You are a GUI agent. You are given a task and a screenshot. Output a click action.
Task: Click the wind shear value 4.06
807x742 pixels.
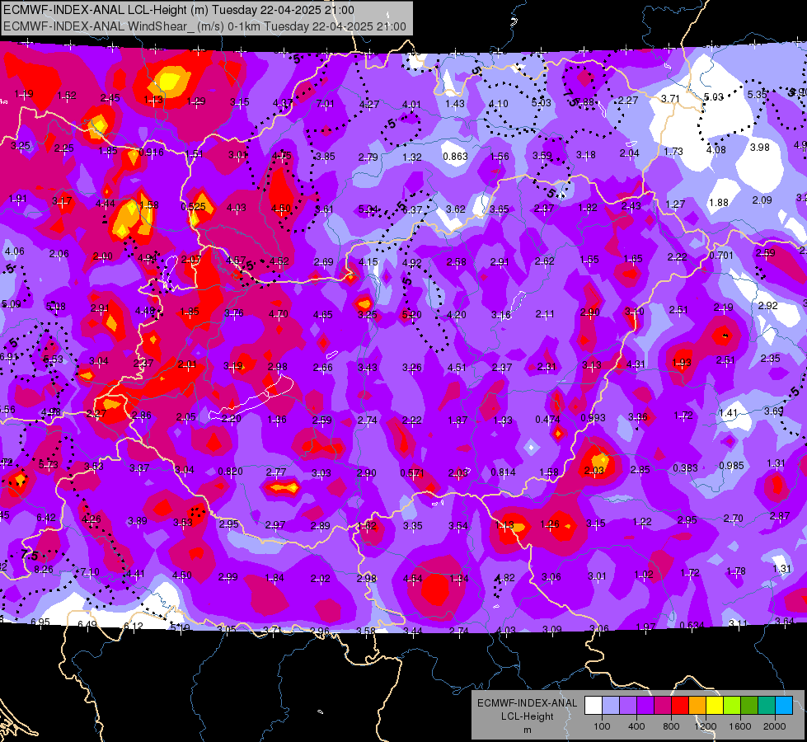tap(14, 251)
